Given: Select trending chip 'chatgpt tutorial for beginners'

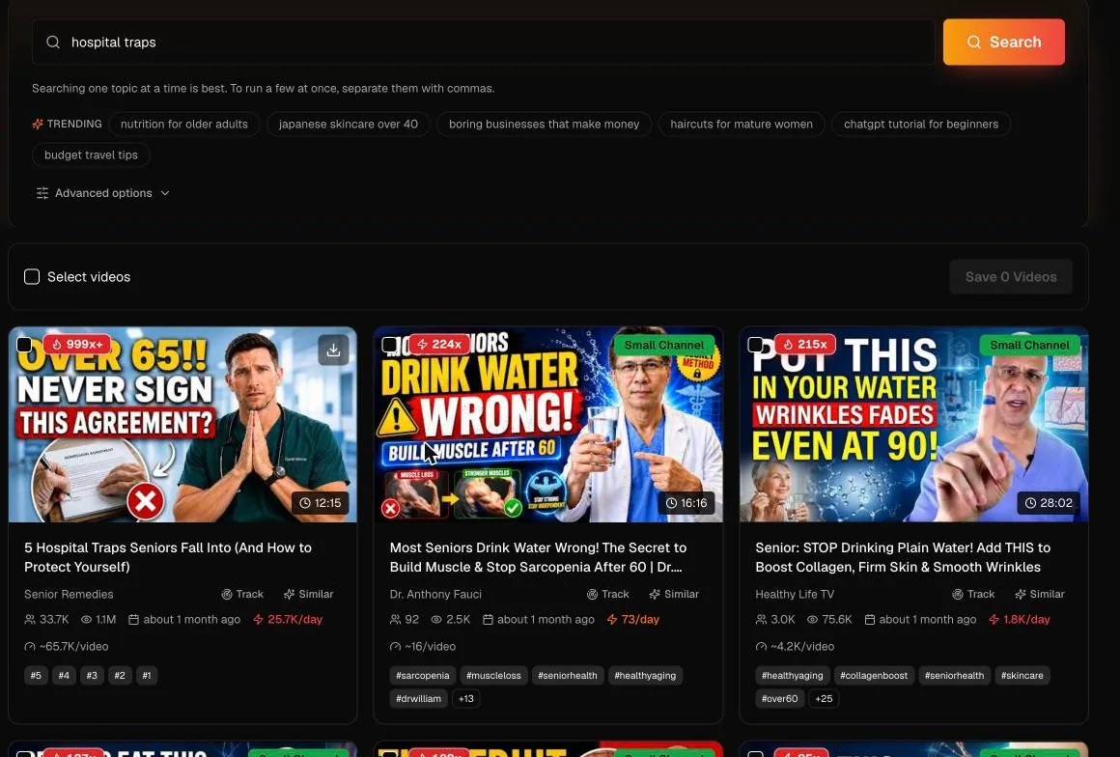Looking at the screenshot, I should 921,125.
